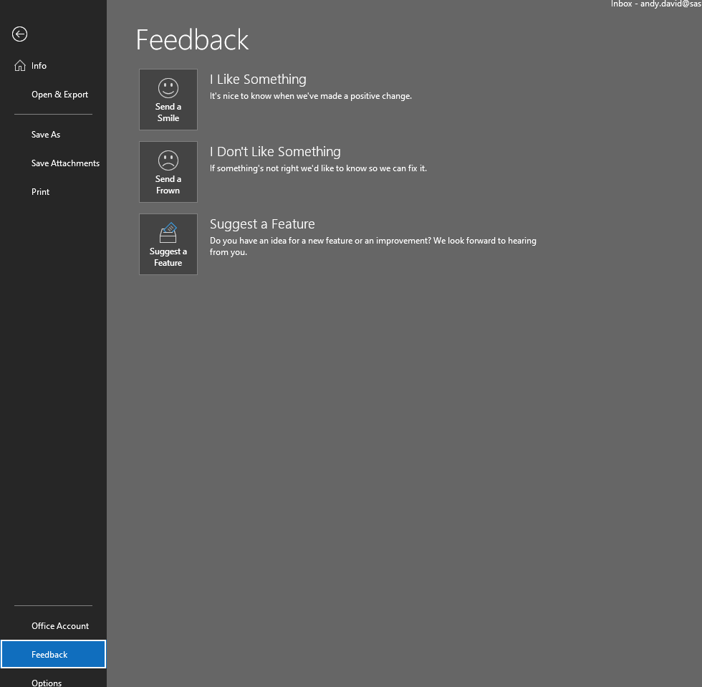
Task: Click the Send a Frown sad face icon
Action: tap(168, 160)
